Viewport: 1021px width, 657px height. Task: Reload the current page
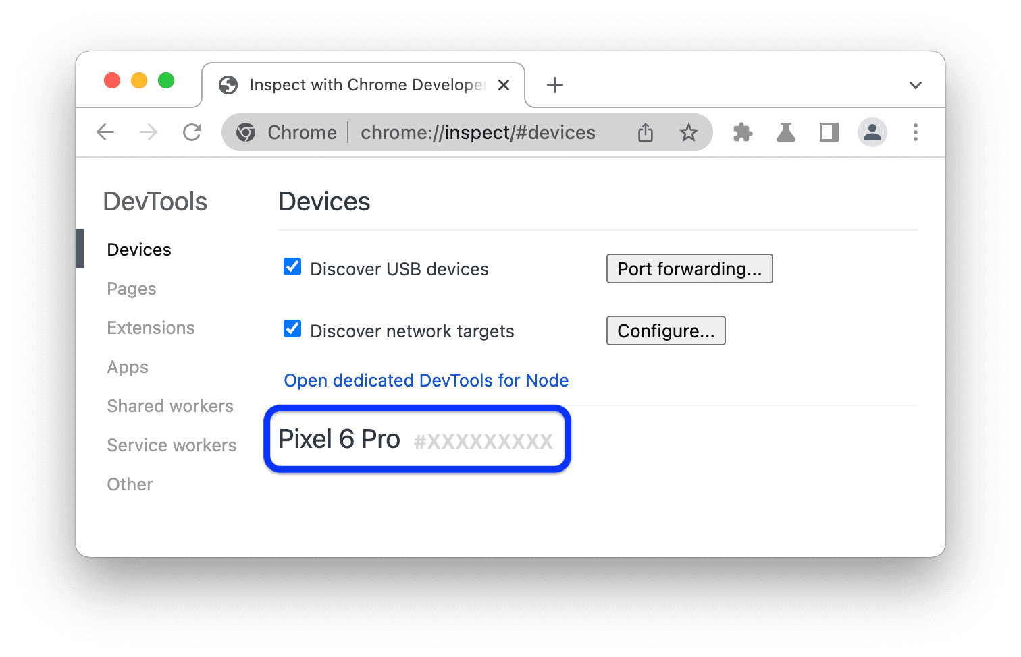pyautogui.click(x=192, y=132)
